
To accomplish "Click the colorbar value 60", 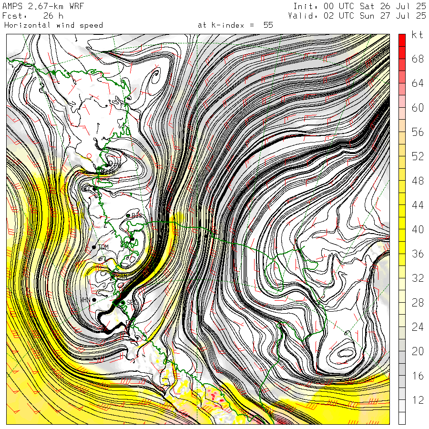I will pos(418,108).
